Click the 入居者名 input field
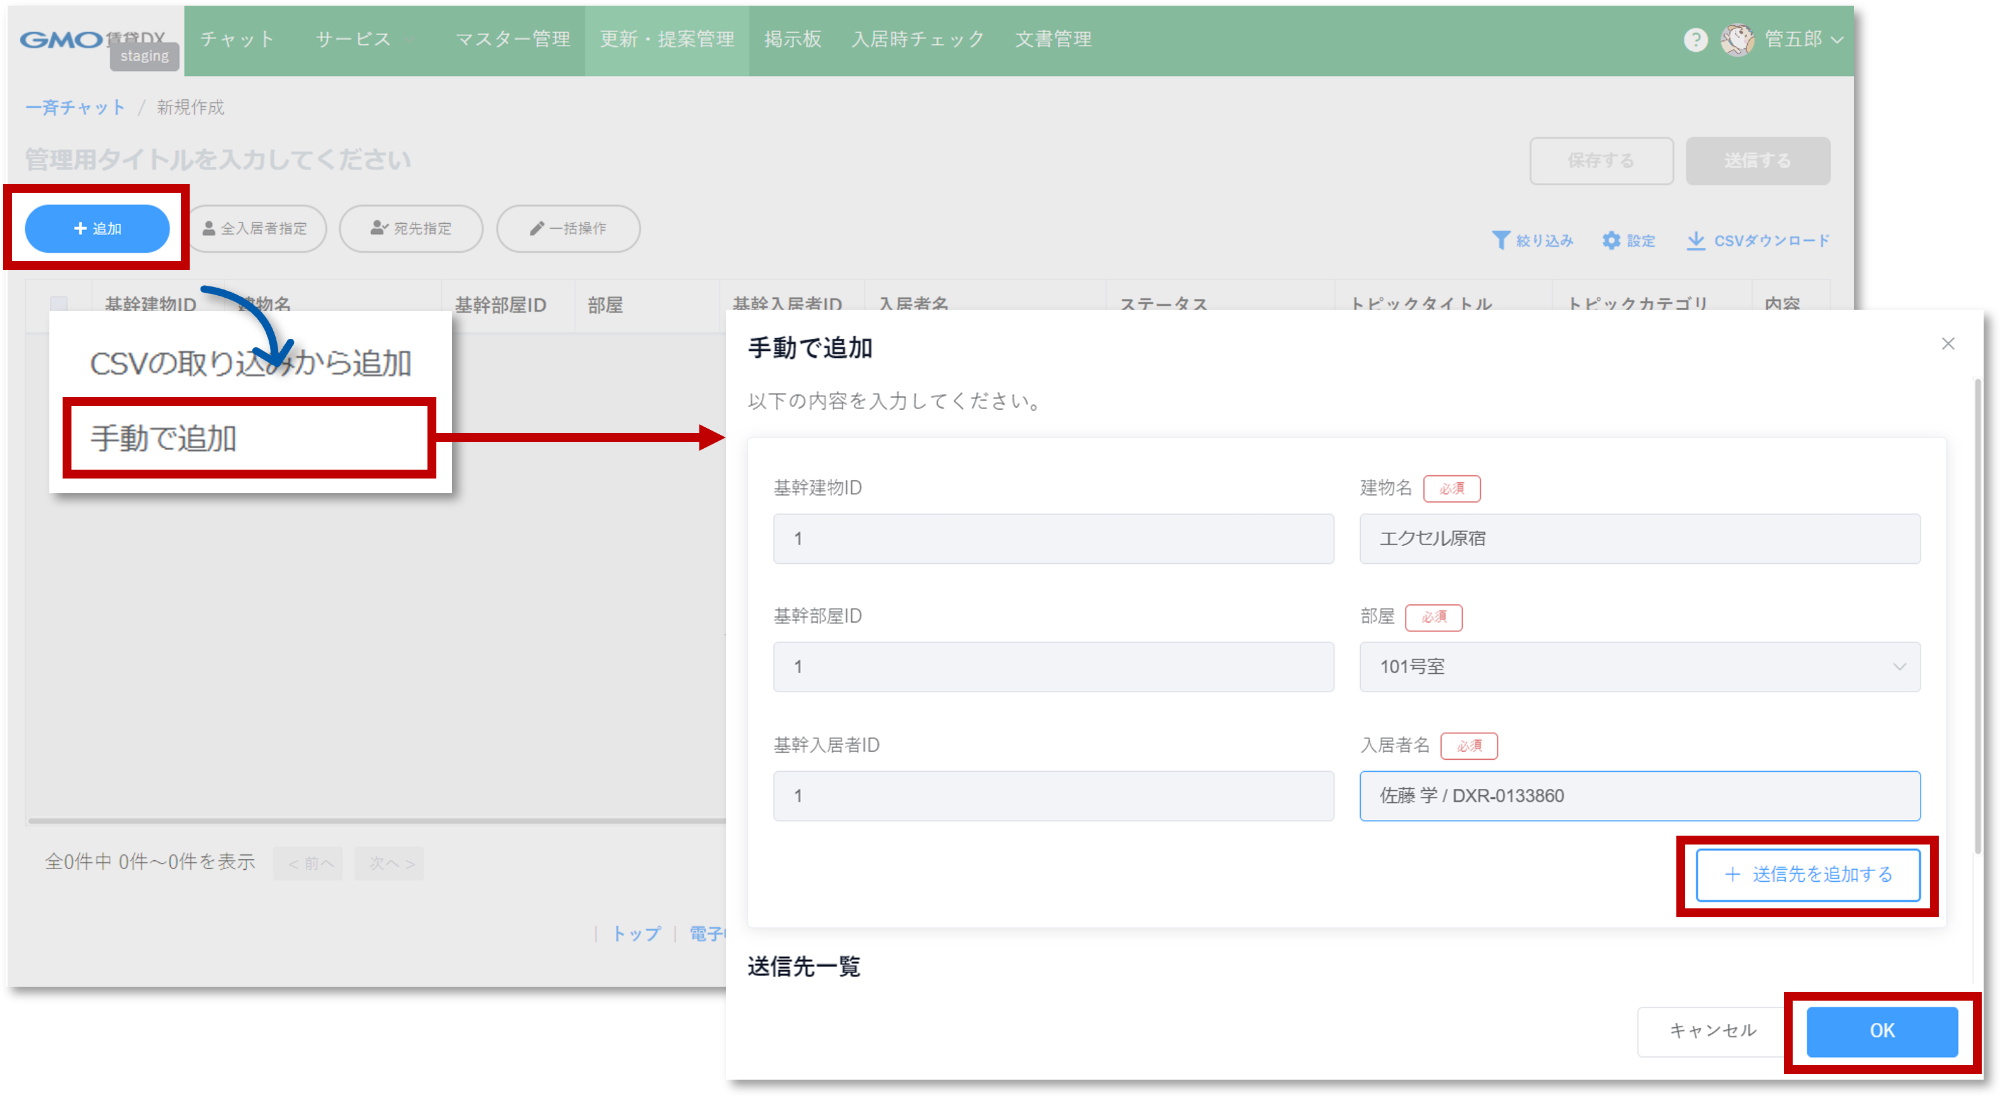Screen dimensions: 2002x1098 [x=1639, y=796]
